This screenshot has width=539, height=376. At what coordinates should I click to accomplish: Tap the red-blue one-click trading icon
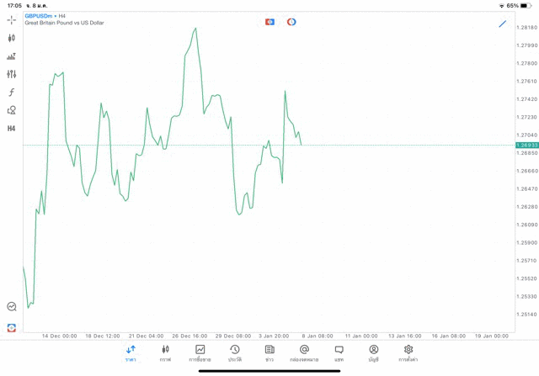click(269, 22)
